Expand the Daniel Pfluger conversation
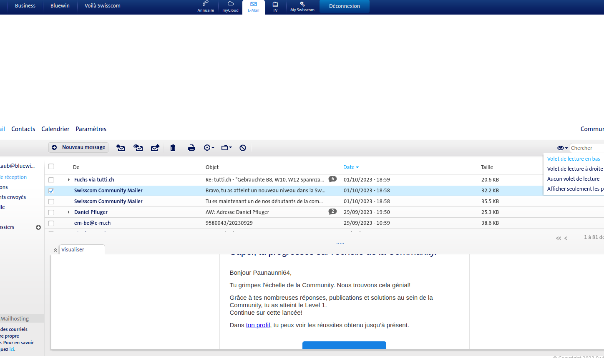604x358 pixels. tap(69, 212)
